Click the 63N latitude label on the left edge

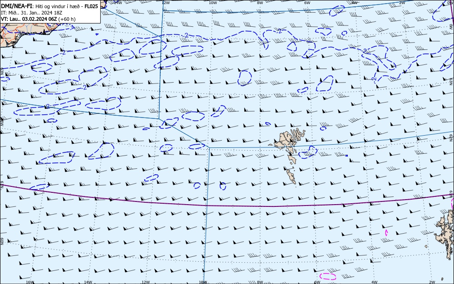pos(2,71)
